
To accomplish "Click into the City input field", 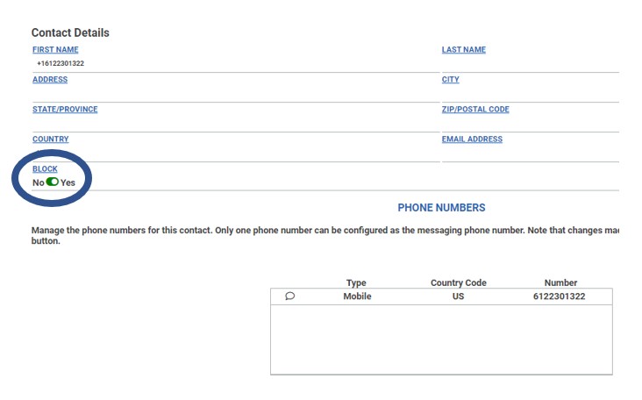I will (530, 94).
